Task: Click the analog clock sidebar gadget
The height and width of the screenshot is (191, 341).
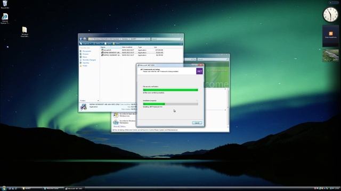Action: (330, 15)
